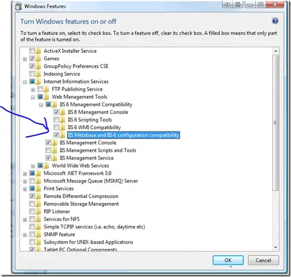
Task: Uncheck the Games feature checkbox
Action: pos(32,59)
